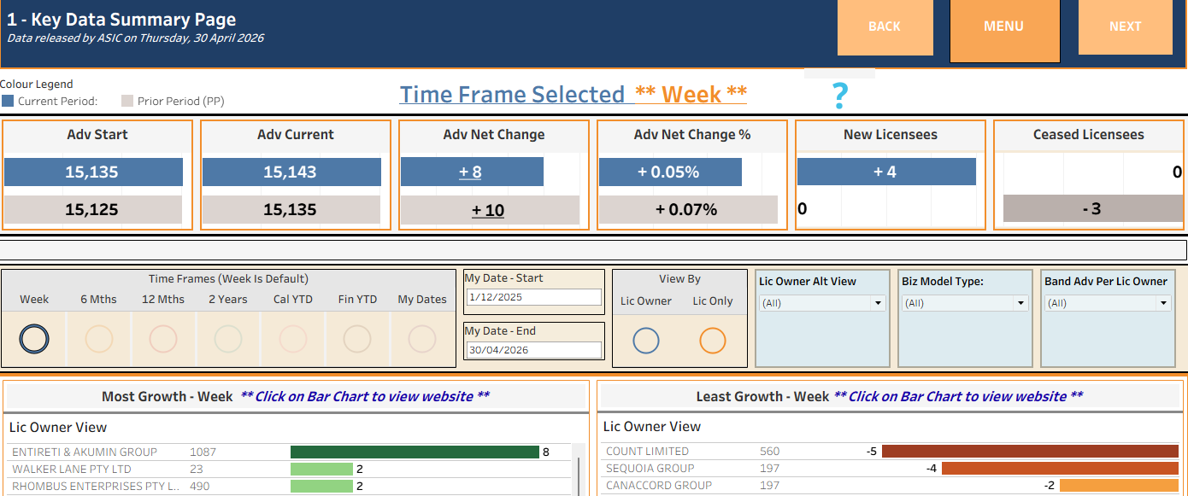The height and width of the screenshot is (496, 1188).
Task: Click the Most Growth - Week panel title
Action: click(168, 396)
